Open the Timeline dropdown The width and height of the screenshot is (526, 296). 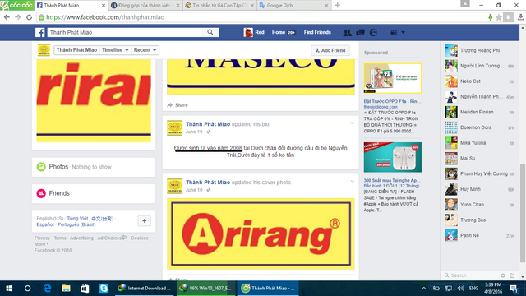[x=115, y=50]
